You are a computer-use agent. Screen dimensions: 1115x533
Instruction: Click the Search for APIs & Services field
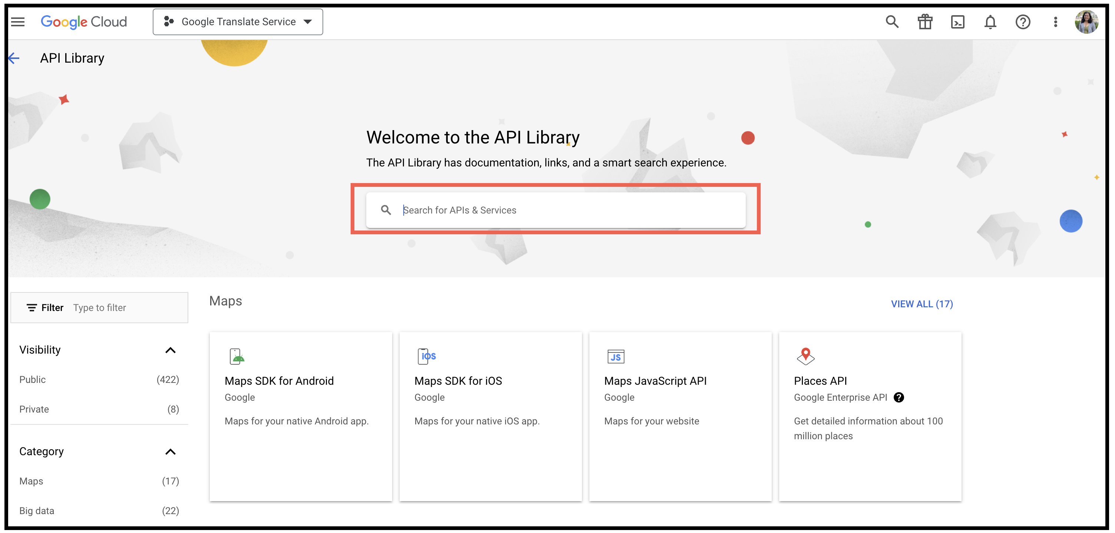click(x=555, y=210)
